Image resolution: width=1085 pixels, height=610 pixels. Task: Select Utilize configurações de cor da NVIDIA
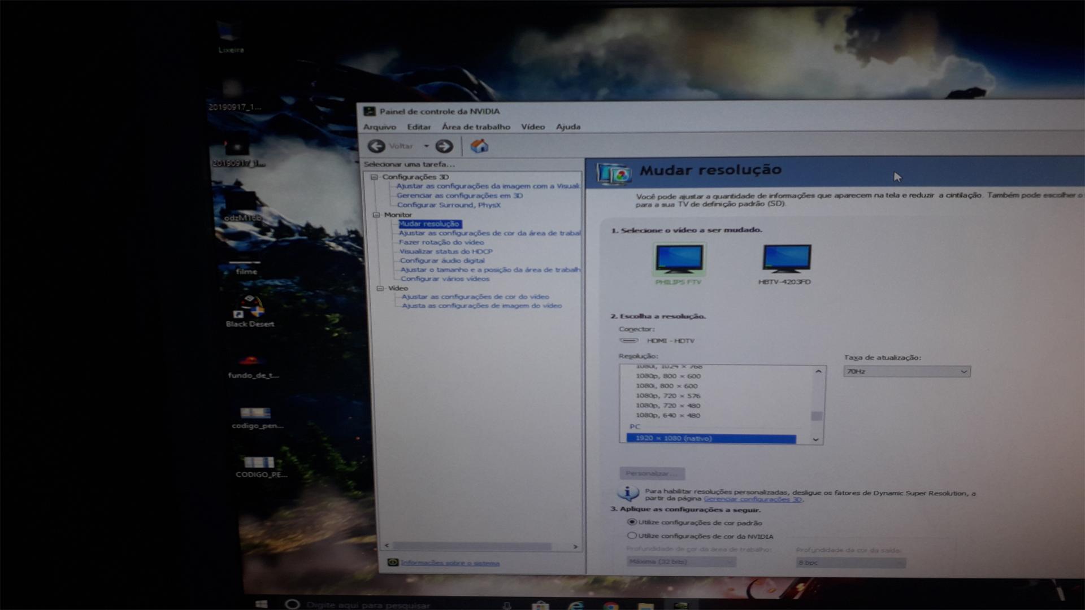632,535
